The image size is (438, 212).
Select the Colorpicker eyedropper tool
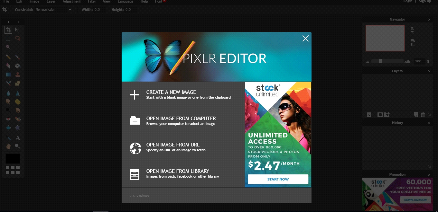(8, 138)
